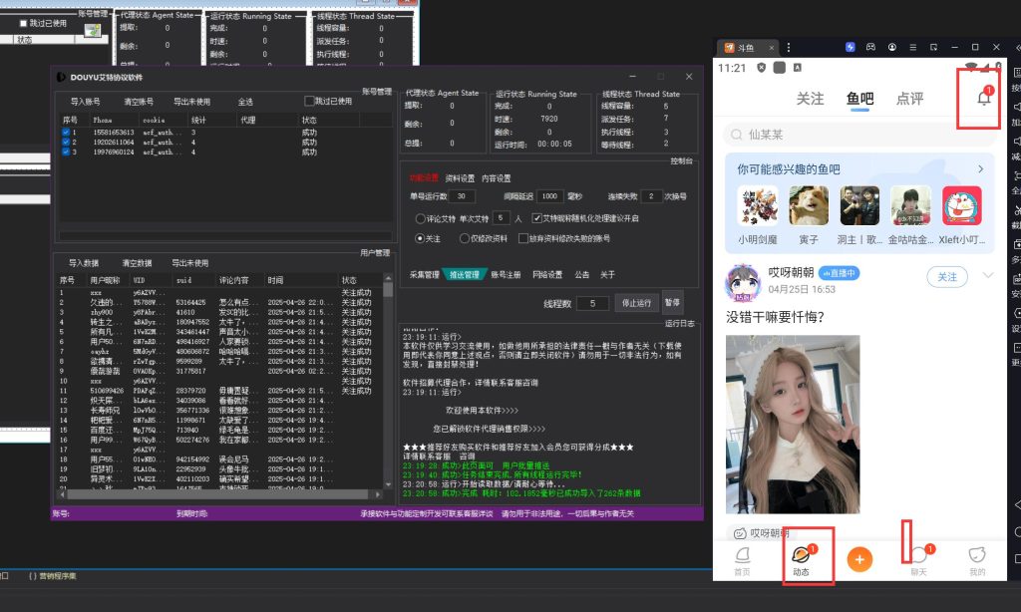Expand the 你可能感兴趣的鱼吧 arrow

pyautogui.click(x=981, y=169)
